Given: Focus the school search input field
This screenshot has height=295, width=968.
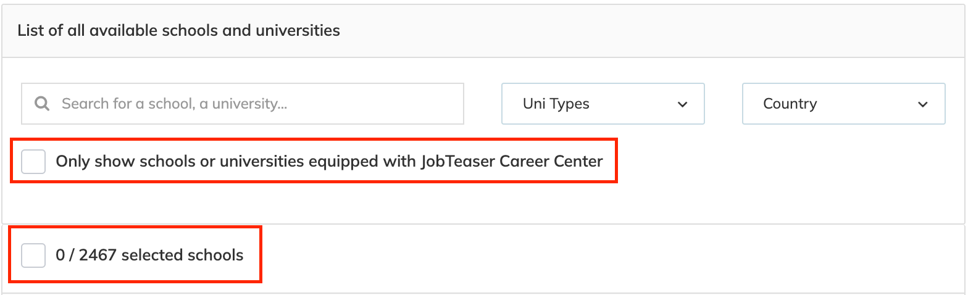Looking at the screenshot, I should click(247, 104).
